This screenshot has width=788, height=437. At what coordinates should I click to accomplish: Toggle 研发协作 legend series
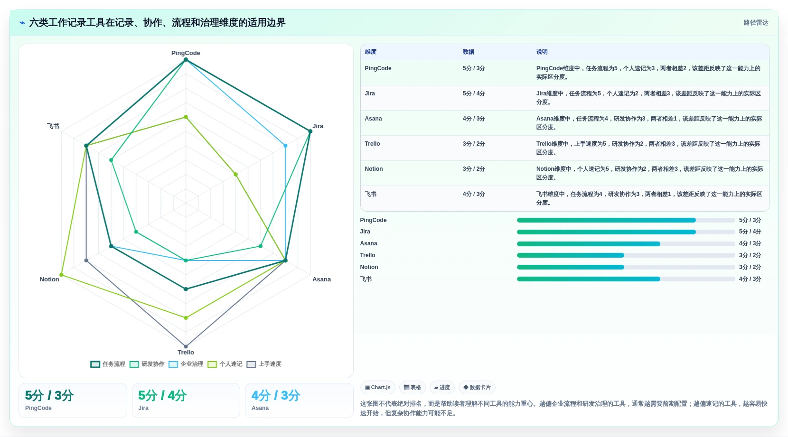tap(147, 364)
